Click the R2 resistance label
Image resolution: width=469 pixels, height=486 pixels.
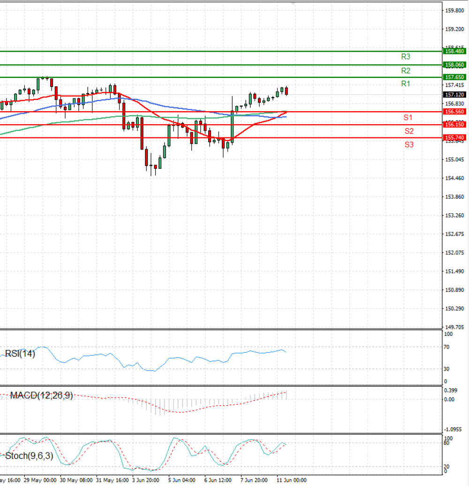click(406, 71)
